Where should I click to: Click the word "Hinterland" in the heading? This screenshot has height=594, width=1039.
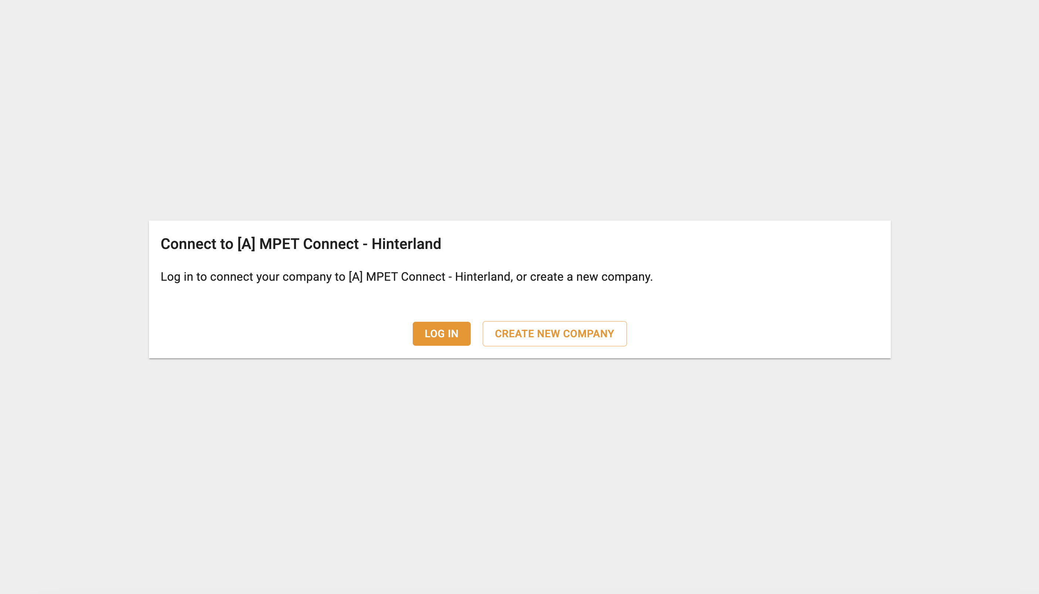tap(406, 243)
